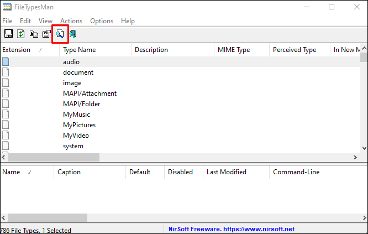The width and height of the screenshot is (368, 234).
Task: Open the Edit menu
Action: click(x=25, y=21)
